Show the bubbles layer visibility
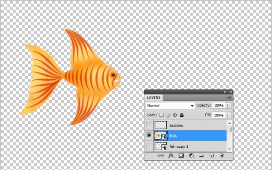The image size is (272, 170). [149, 125]
